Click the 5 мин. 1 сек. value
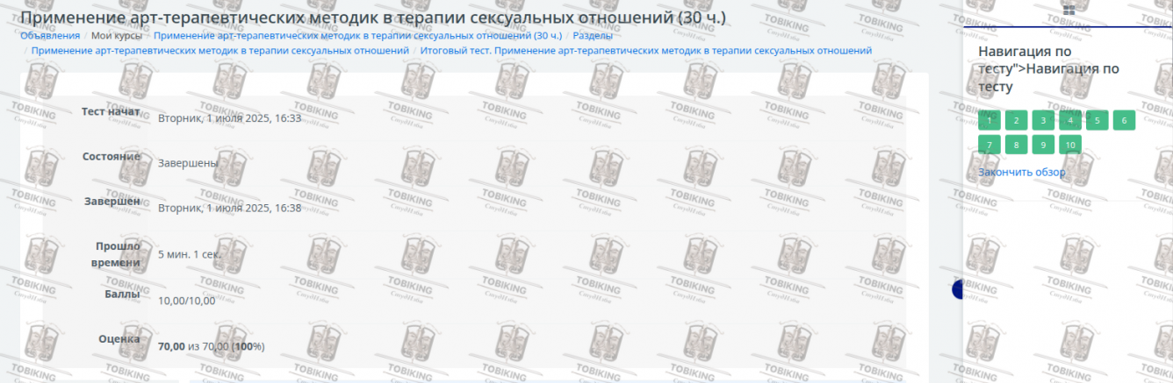1173x383 pixels. point(190,254)
